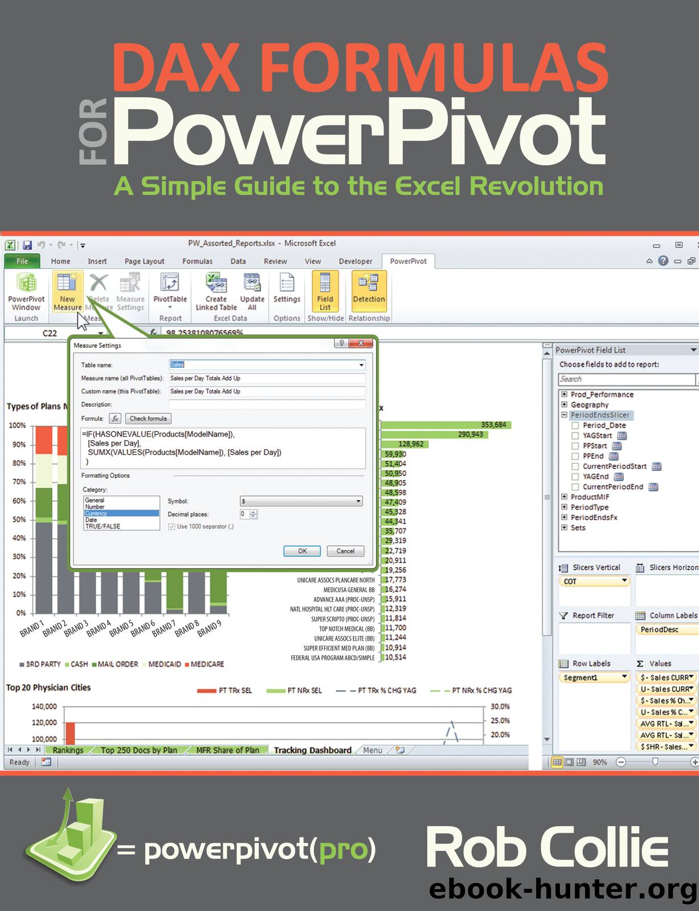Click the Description field in Measure Settings
The height and width of the screenshot is (911, 699).
coord(267,404)
